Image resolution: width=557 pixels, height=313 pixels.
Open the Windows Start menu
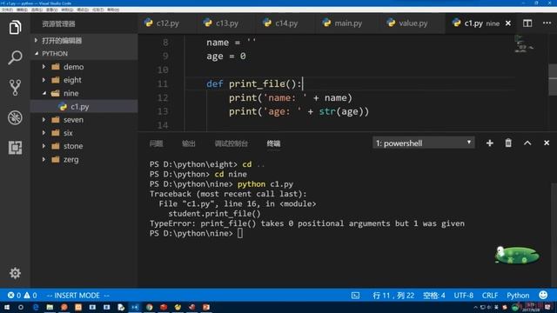point(7,307)
